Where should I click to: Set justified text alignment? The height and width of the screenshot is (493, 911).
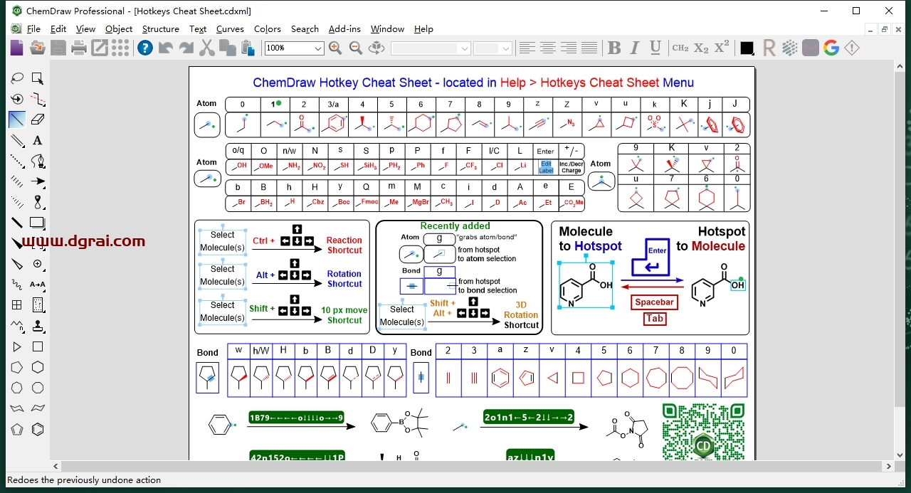[x=589, y=48]
